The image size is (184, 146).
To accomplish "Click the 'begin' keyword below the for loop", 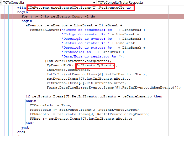I will [x=27, y=21].
